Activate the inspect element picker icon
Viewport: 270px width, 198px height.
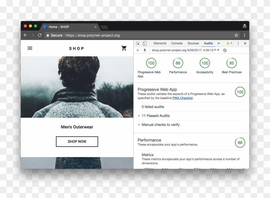coord(138,43)
